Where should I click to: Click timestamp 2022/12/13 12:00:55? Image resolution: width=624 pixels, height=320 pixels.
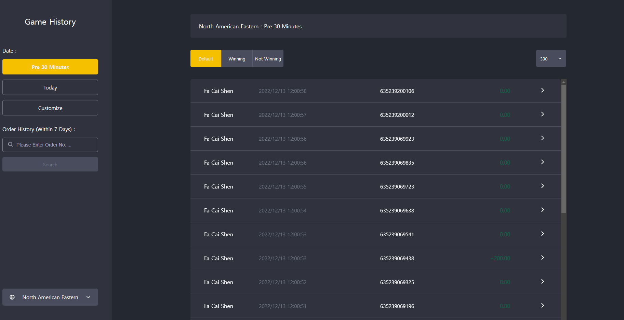click(283, 186)
